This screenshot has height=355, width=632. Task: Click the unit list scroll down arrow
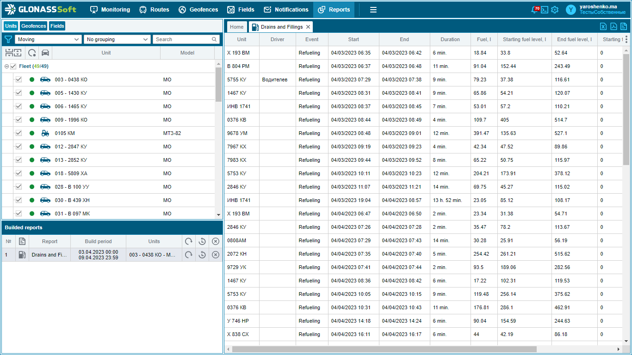click(218, 215)
